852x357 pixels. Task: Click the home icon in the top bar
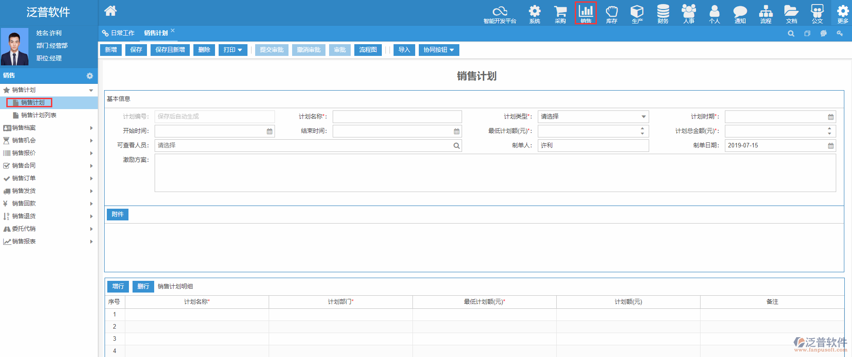pos(110,11)
